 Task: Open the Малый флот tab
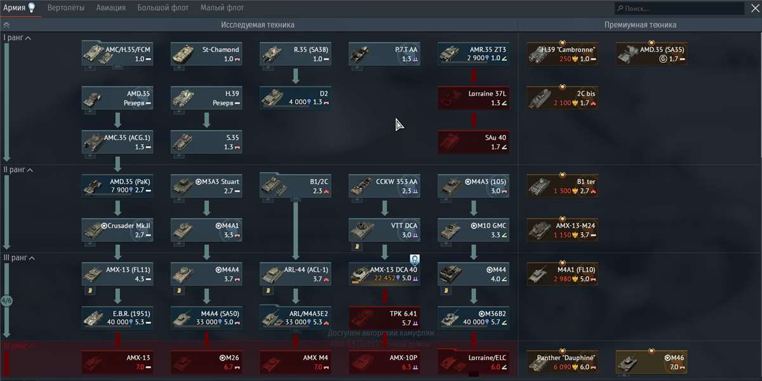tap(222, 8)
